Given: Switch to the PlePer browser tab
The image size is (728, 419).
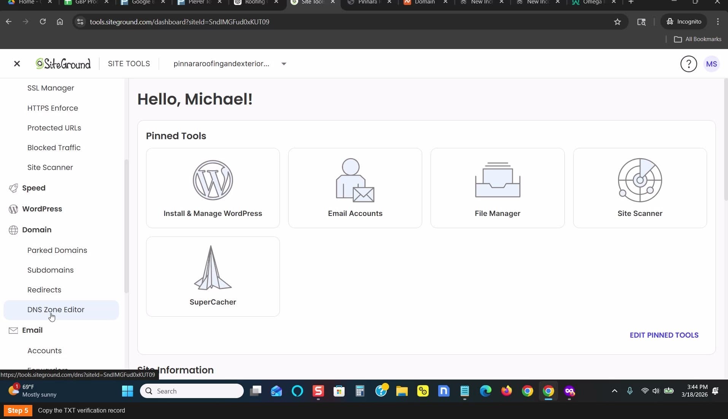Looking at the screenshot, I should point(200,2).
